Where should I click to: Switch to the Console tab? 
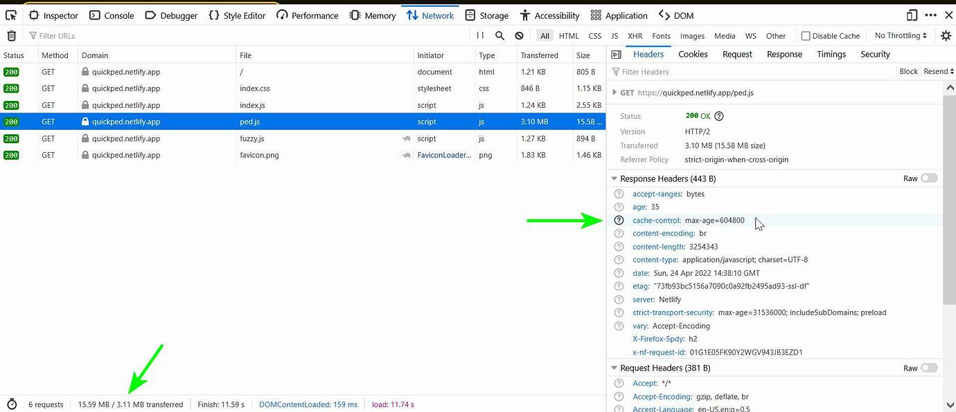112,15
